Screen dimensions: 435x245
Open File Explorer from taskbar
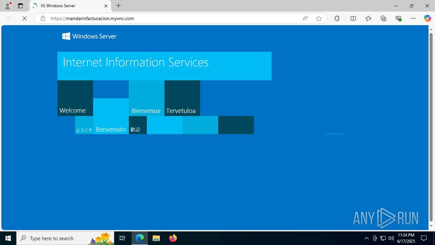point(156,238)
